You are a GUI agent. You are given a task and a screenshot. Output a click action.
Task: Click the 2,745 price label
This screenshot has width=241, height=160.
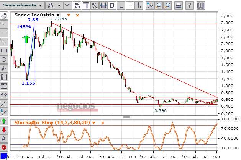pyautogui.click(x=61, y=19)
